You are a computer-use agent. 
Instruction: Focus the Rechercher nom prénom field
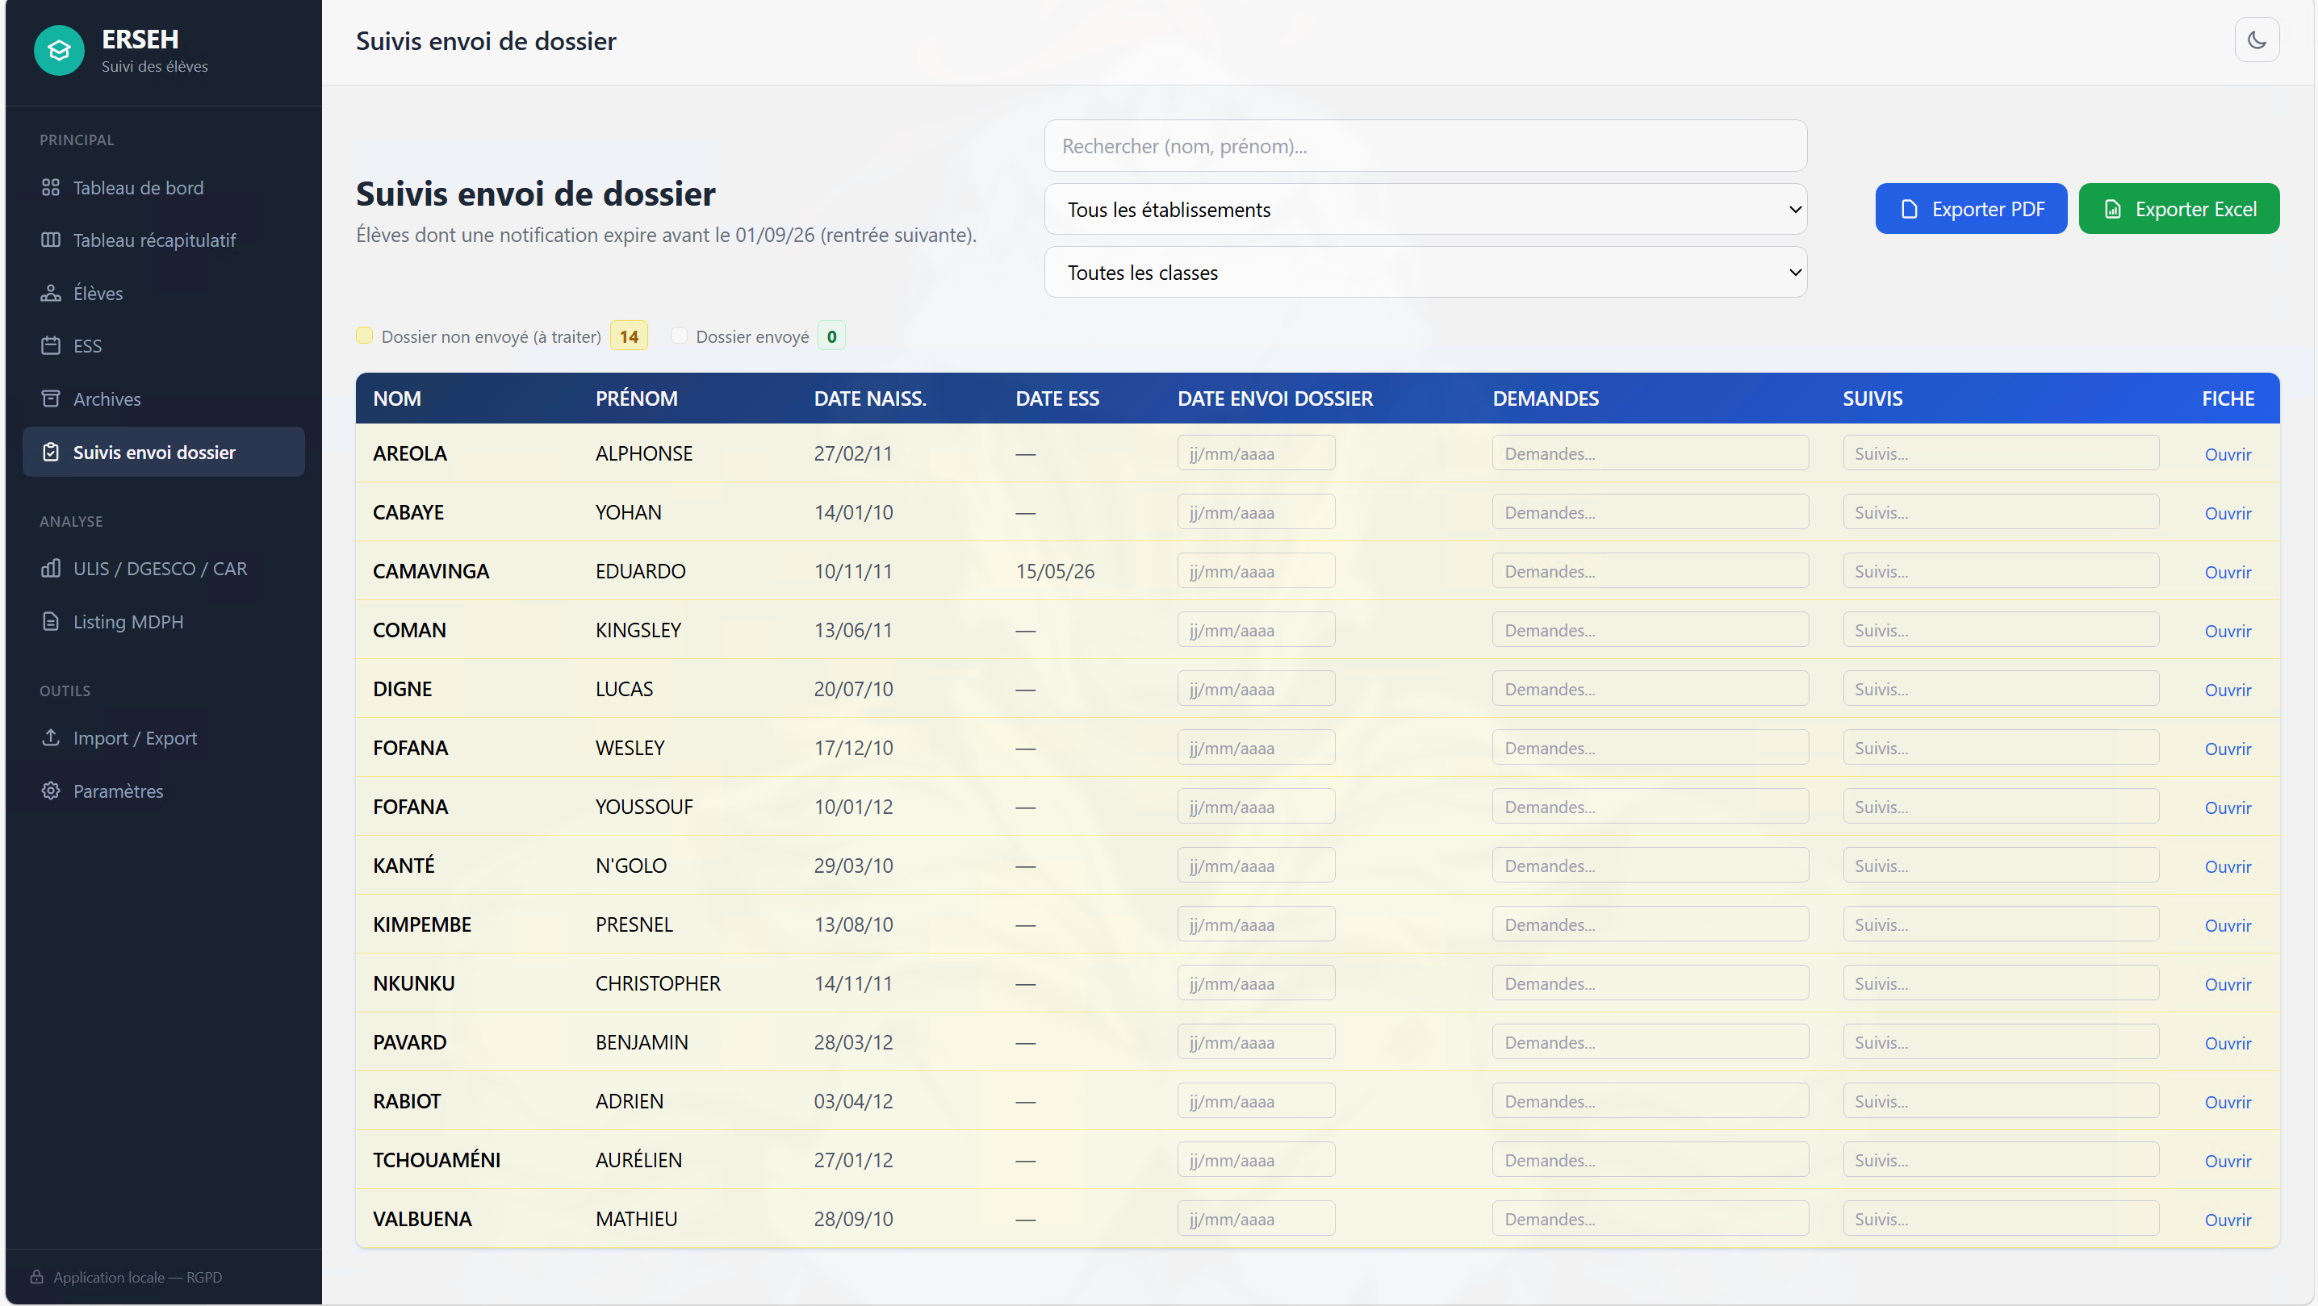1425,146
